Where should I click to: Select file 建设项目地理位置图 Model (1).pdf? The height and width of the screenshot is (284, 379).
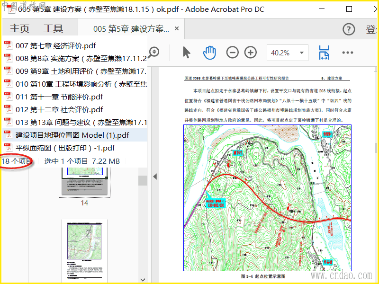point(72,135)
